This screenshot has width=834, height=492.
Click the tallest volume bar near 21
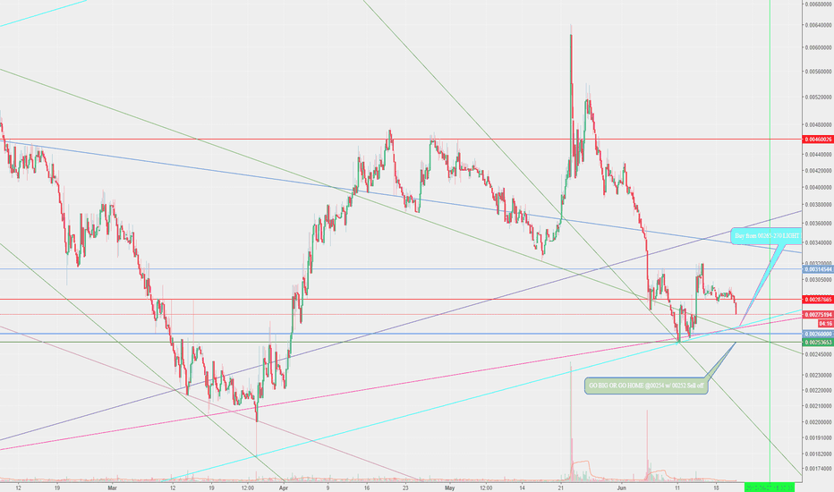click(x=571, y=420)
